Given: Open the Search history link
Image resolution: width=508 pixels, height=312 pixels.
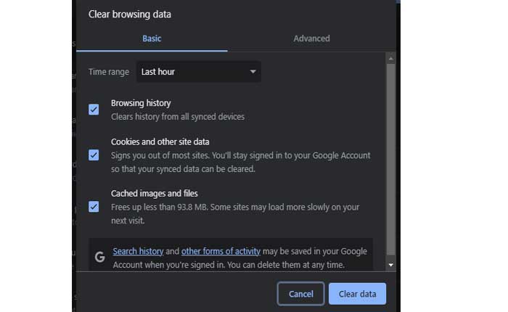Looking at the screenshot, I should click(x=138, y=251).
